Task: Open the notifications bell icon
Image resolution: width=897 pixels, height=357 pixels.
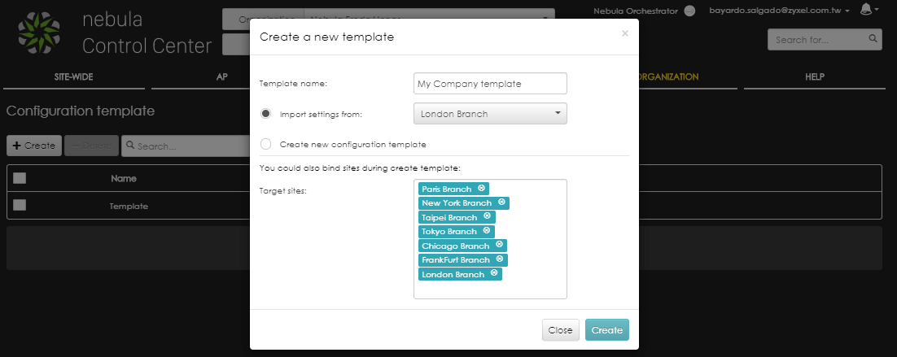Action: pyautogui.click(x=866, y=10)
